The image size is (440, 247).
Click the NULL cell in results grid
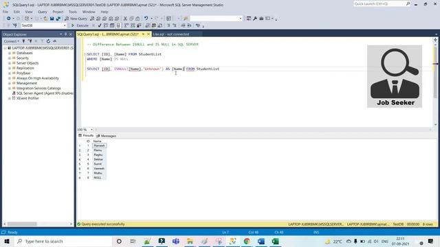coord(99,178)
